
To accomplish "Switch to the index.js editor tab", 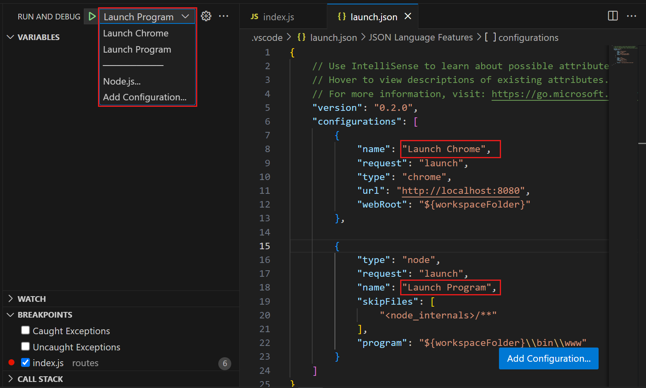I will tap(278, 17).
